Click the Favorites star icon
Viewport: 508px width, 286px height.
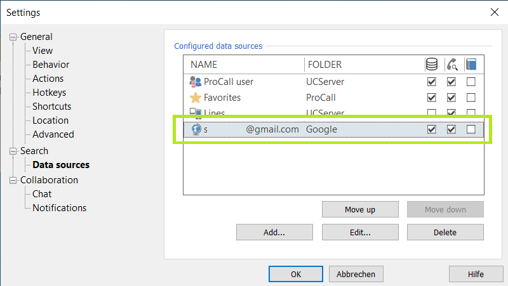(x=196, y=98)
